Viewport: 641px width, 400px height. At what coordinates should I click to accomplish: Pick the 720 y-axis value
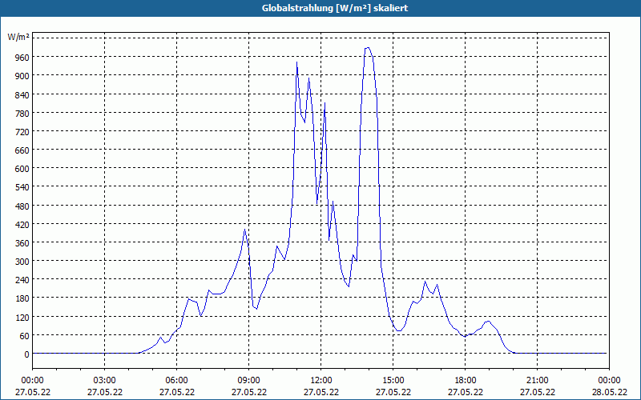(x=22, y=132)
